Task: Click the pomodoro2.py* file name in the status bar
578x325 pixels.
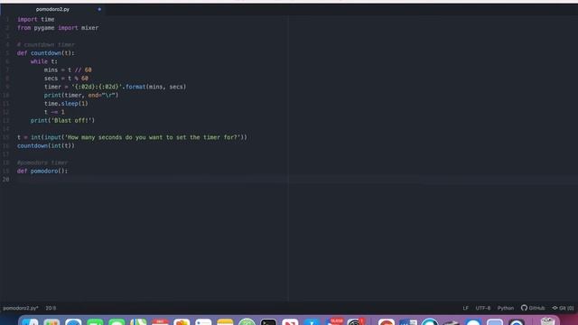Action: click(21, 308)
